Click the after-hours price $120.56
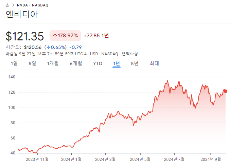 33,47
